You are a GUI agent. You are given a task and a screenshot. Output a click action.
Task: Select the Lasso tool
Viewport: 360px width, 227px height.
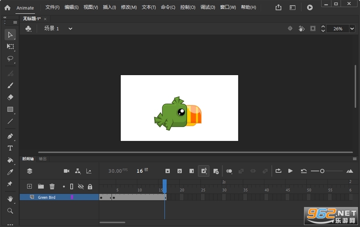click(10, 58)
